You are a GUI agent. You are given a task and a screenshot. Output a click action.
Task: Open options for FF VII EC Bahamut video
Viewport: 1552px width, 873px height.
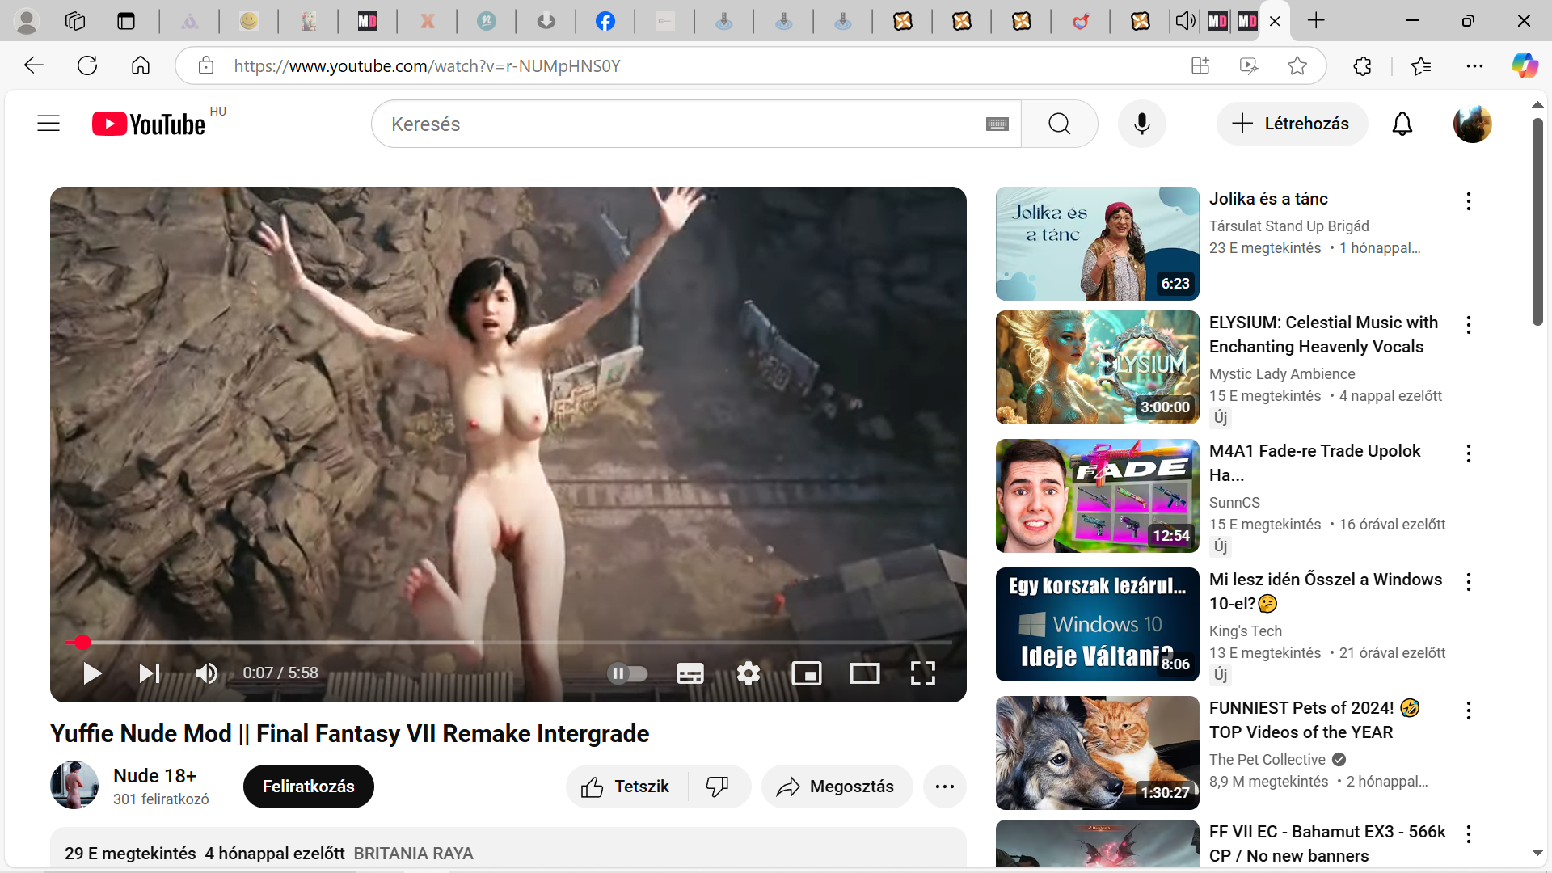[1468, 834]
